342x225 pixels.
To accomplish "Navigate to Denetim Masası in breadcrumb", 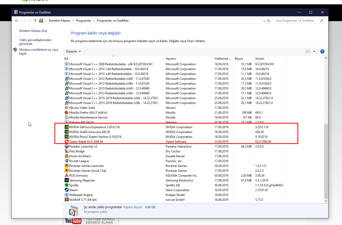I will (60, 21).
